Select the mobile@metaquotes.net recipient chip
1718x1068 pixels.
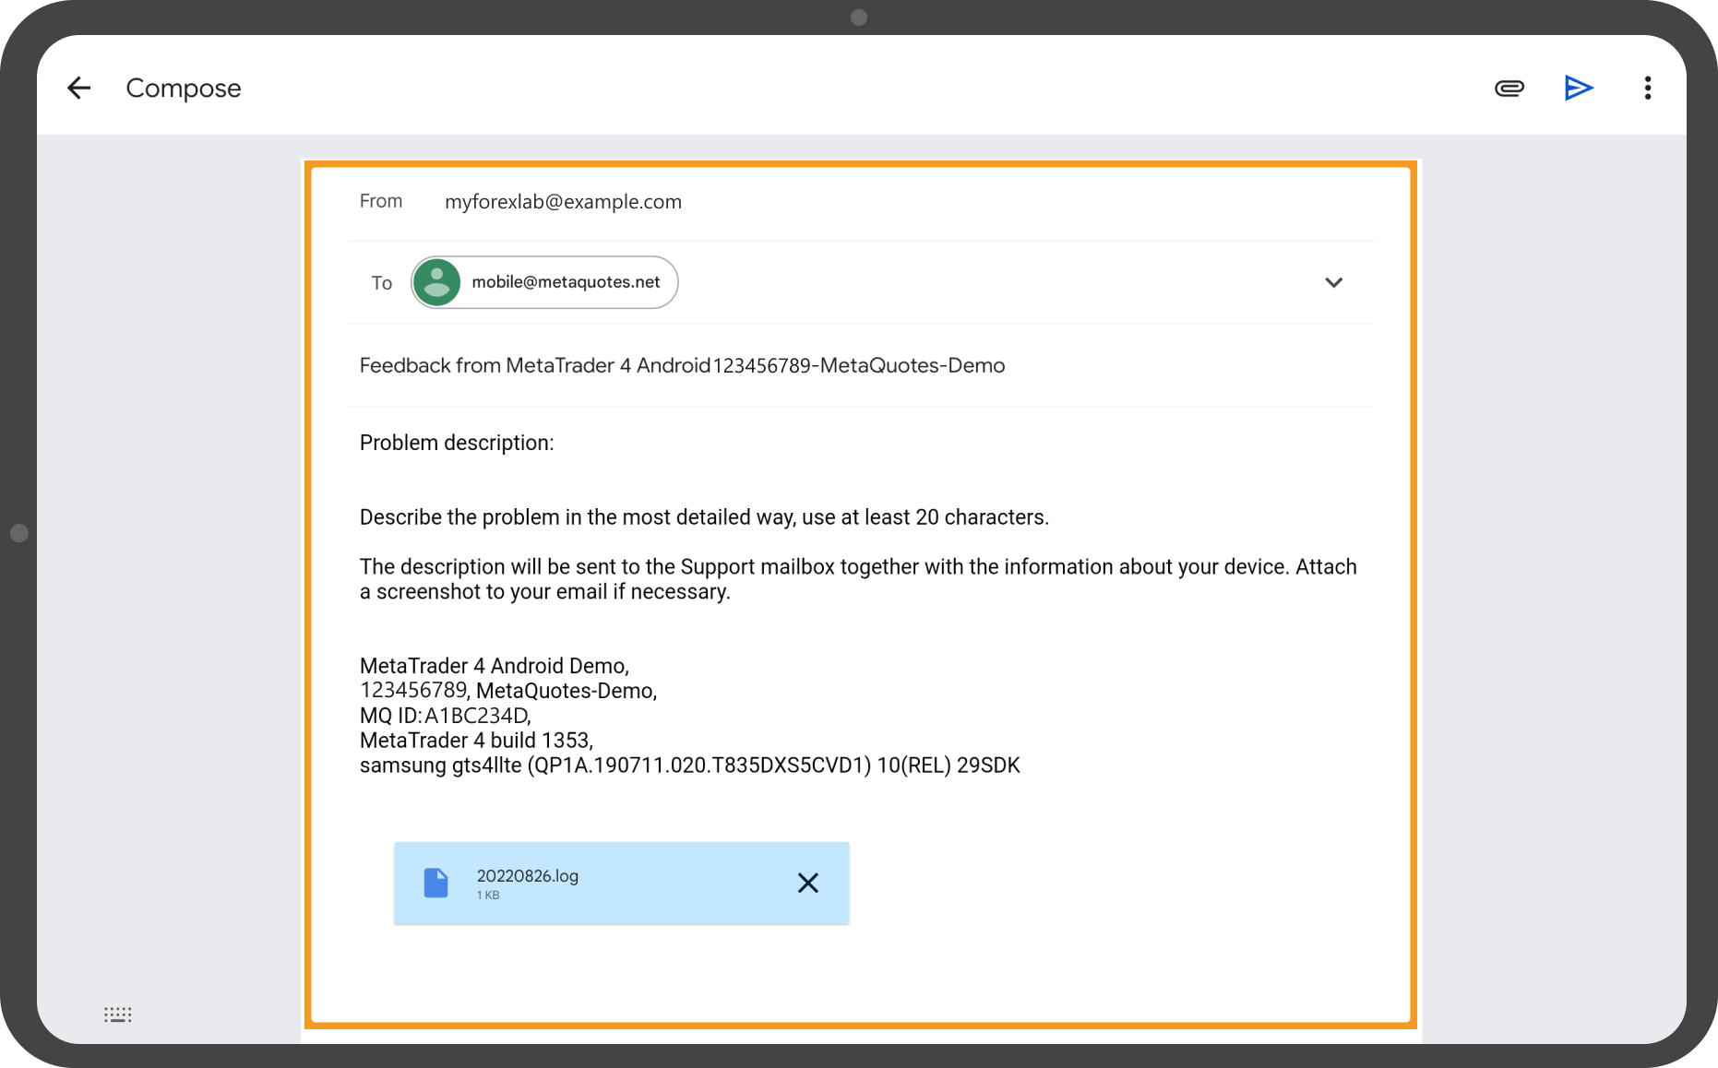tap(565, 282)
